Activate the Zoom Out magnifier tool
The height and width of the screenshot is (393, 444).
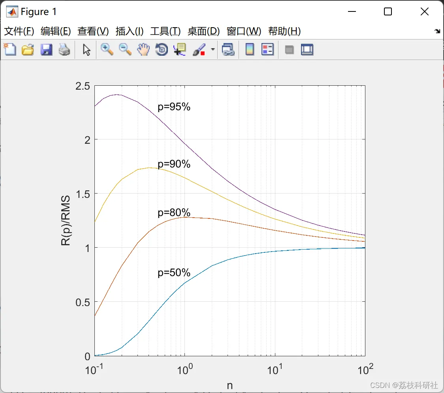tap(125, 50)
